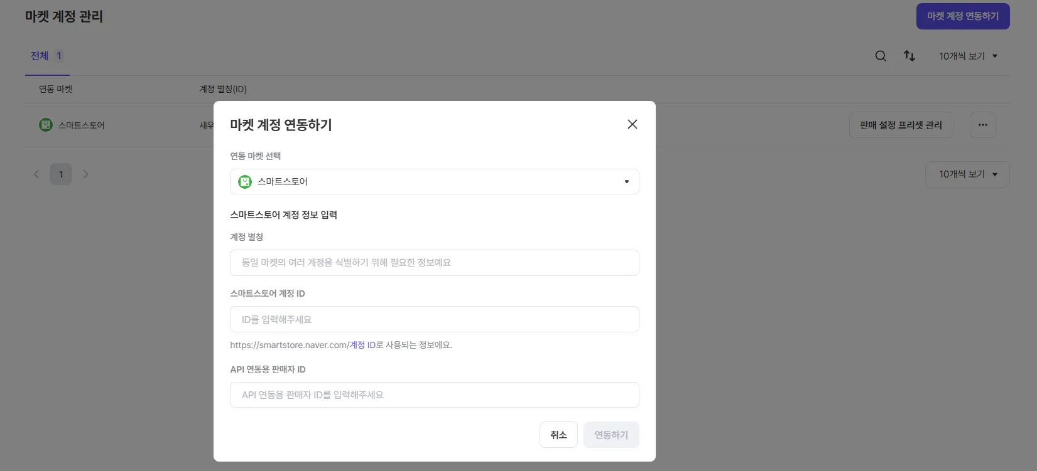Open 판매 설정 프리셋 관리
1037x471 pixels.
click(901, 125)
